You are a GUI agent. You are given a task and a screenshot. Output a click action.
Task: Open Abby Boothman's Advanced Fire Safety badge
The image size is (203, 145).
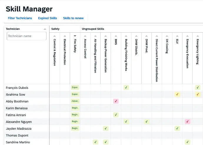[x=75, y=101]
